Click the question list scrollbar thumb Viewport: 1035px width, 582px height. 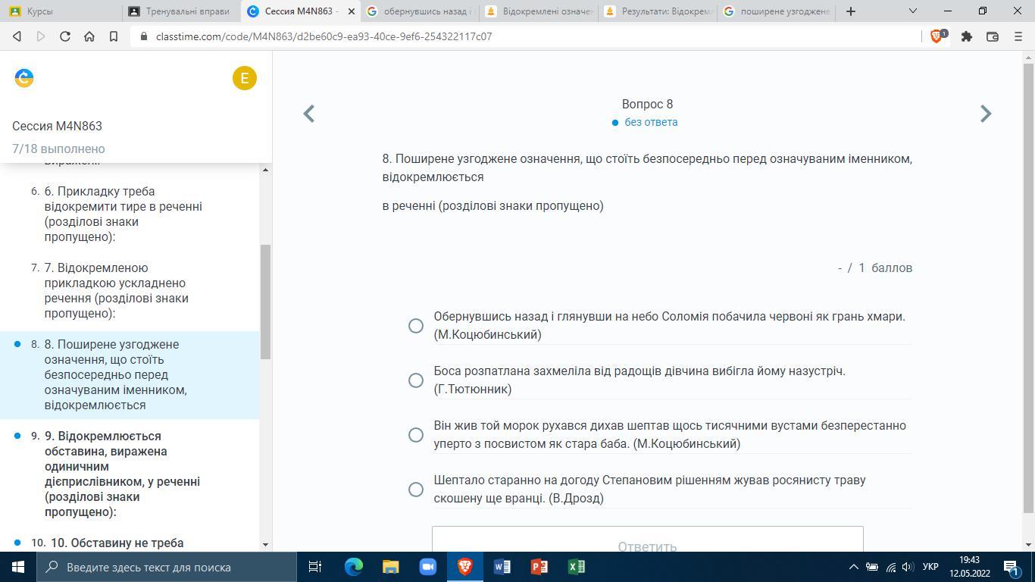(x=265, y=302)
